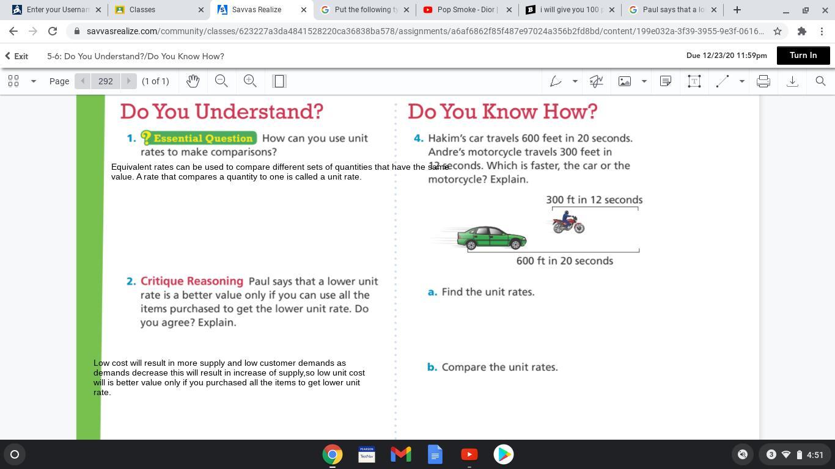The height and width of the screenshot is (469, 835).
Task: Click the audio indicator in the tray
Action: (x=743, y=454)
